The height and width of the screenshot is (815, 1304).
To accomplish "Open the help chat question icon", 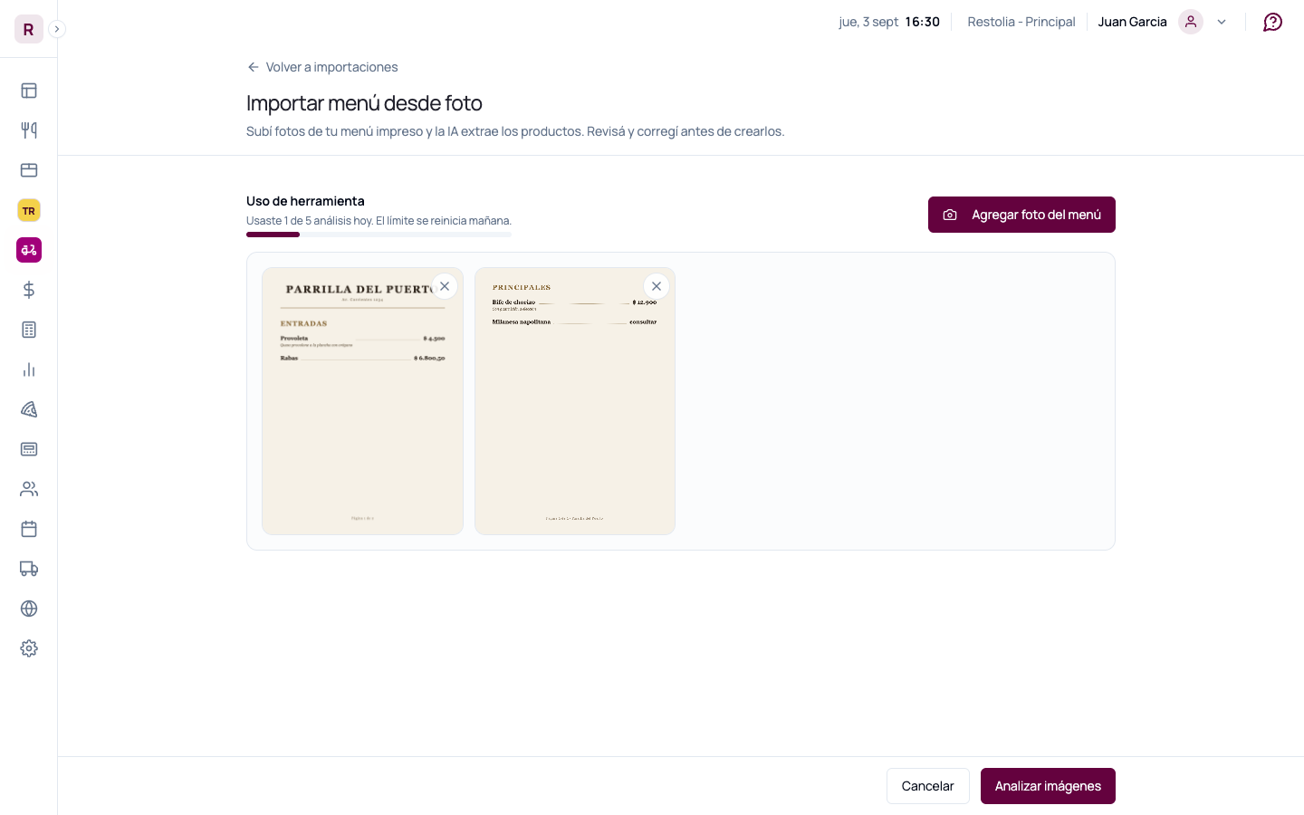I will coord(1272,22).
